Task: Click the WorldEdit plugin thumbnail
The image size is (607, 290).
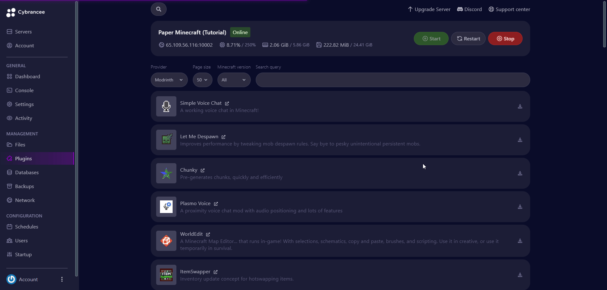Action: pos(166,241)
